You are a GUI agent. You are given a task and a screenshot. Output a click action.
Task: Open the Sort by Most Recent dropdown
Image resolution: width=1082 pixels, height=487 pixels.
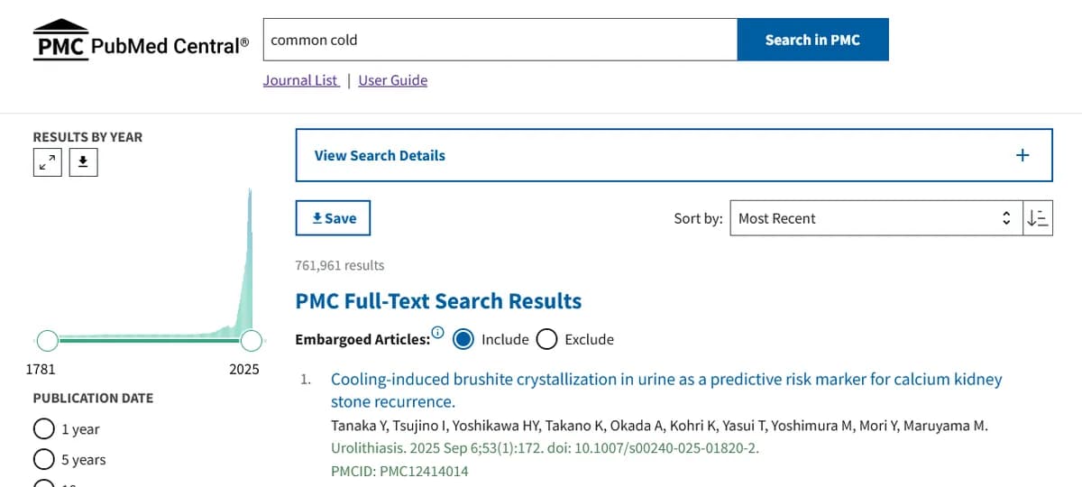click(x=876, y=218)
